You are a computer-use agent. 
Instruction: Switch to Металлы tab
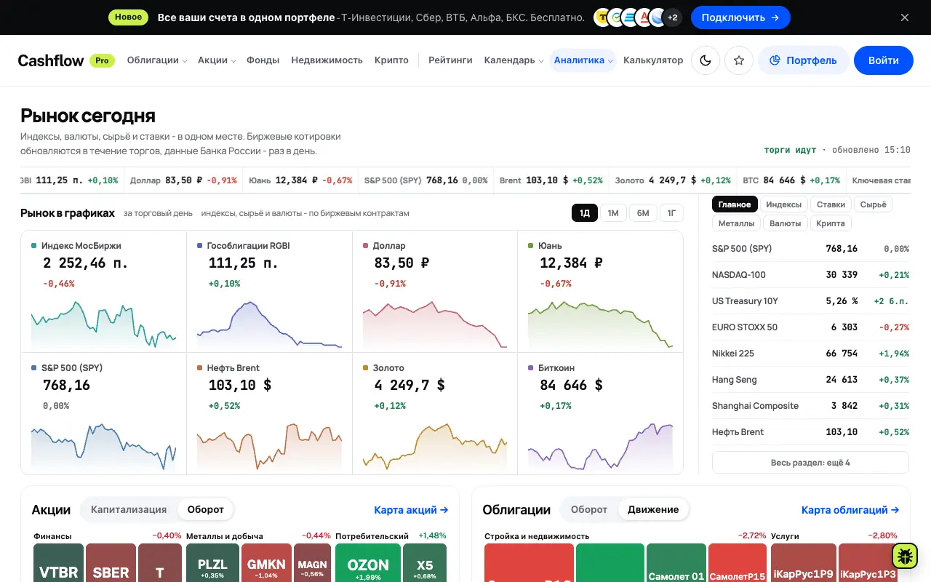(x=735, y=223)
